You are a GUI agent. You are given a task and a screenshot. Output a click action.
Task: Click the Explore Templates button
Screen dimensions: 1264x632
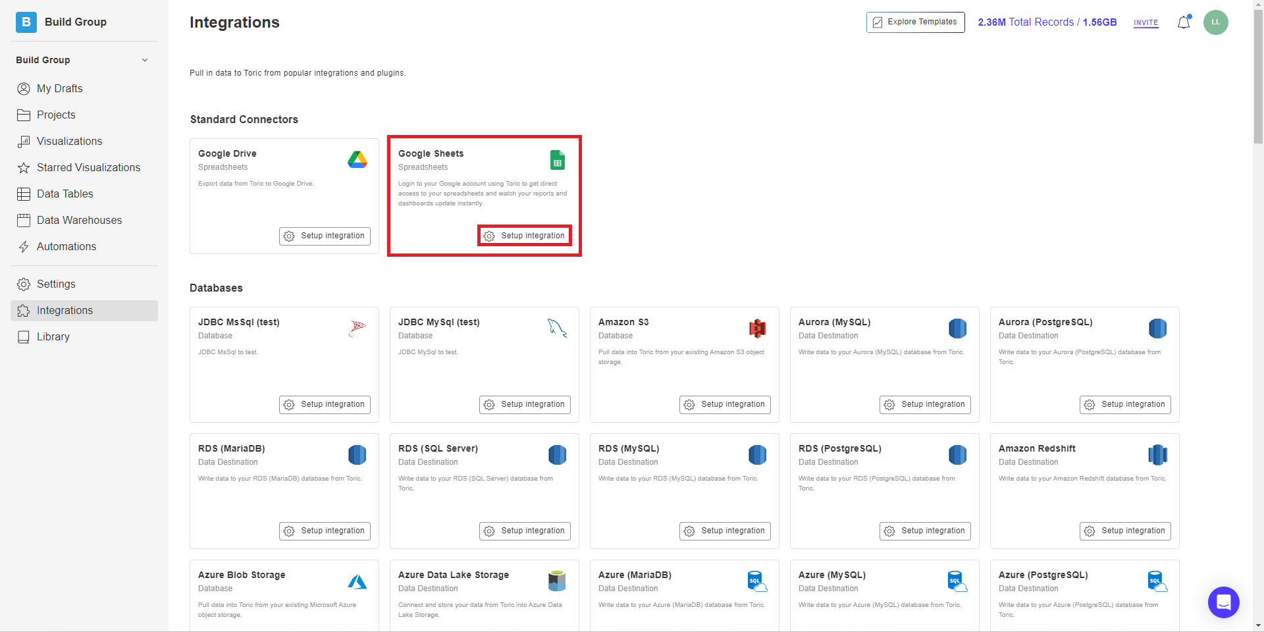(915, 22)
